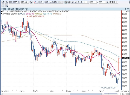Click the 462.30(2023/04/18) high price label
Image resolution: width=130 pixels, height=95 pixels.
tap(37, 16)
